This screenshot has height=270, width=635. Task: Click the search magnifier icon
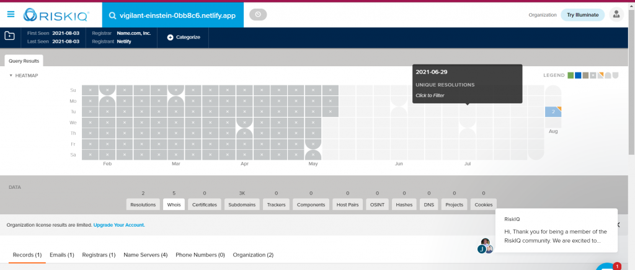112,15
